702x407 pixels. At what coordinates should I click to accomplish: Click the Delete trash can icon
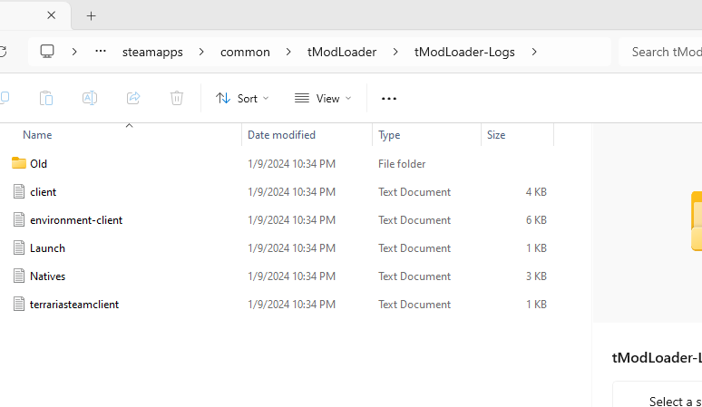pos(177,98)
